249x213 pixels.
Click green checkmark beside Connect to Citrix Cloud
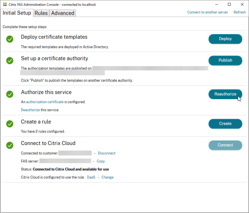tap(10, 145)
